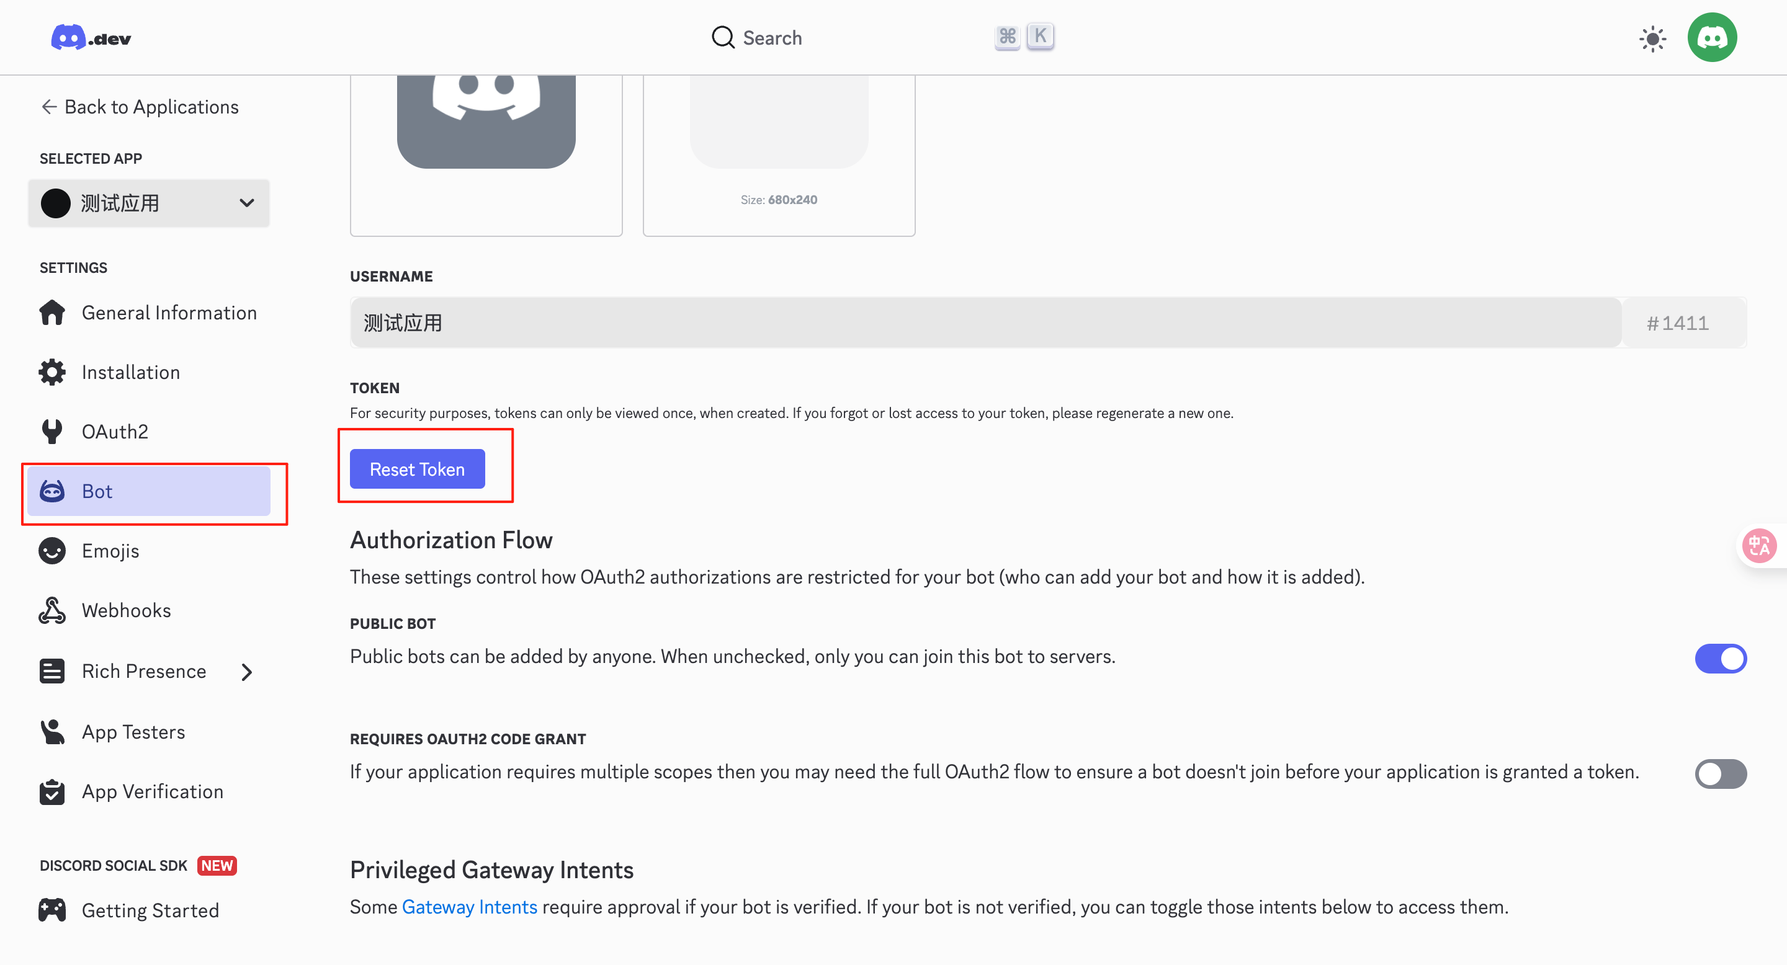The width and height of the screenshot is (1787, 965).
Task: Click the OAuth2 wrench icon
Action: point(52,431)
